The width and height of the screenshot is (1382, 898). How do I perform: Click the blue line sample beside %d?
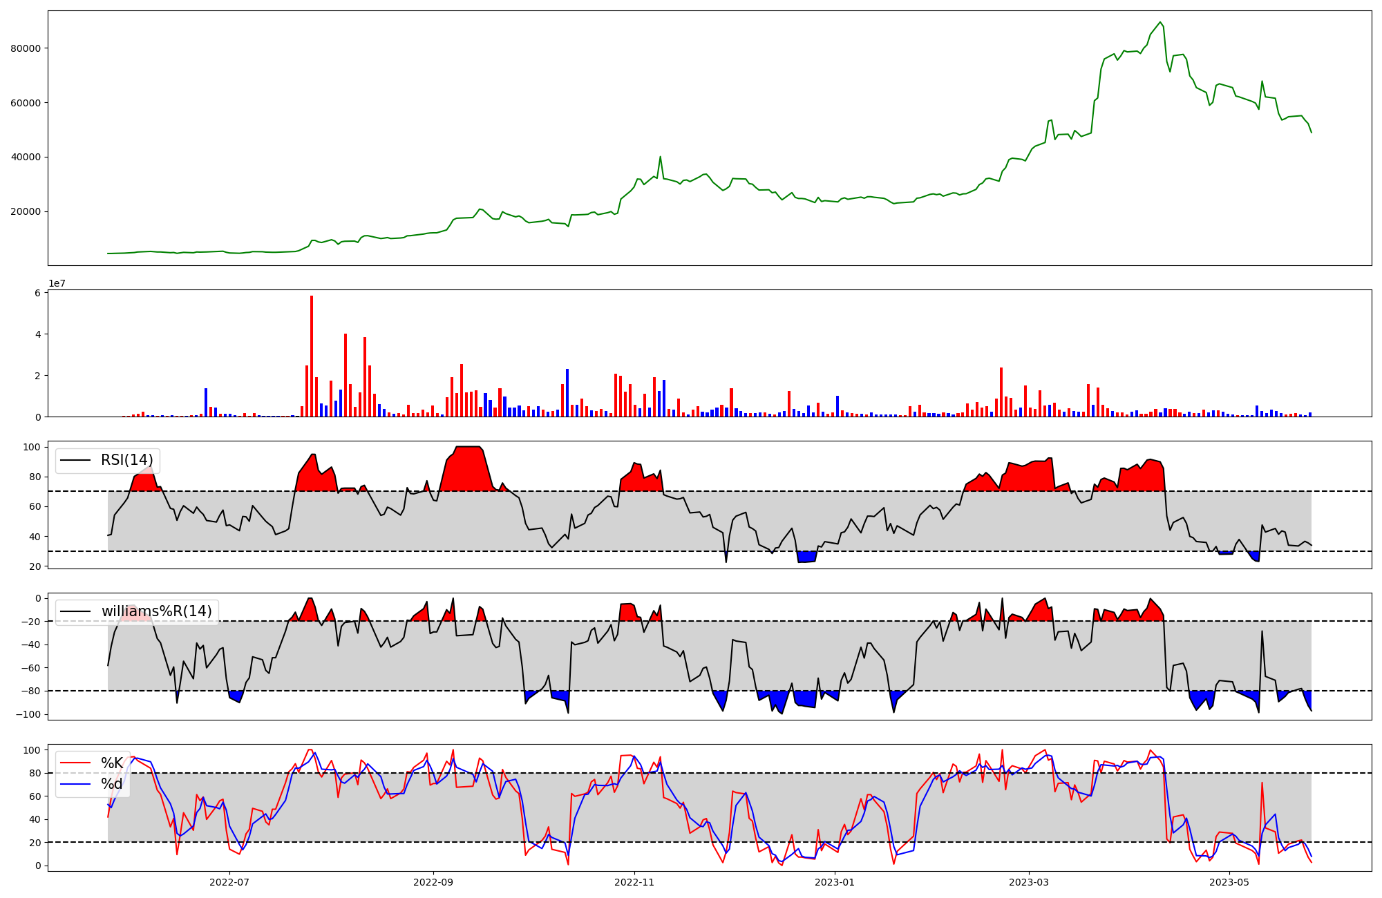coord(75,784)
